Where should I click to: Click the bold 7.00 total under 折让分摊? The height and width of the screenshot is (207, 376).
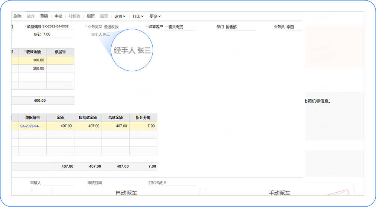click(x=152, y=166)
